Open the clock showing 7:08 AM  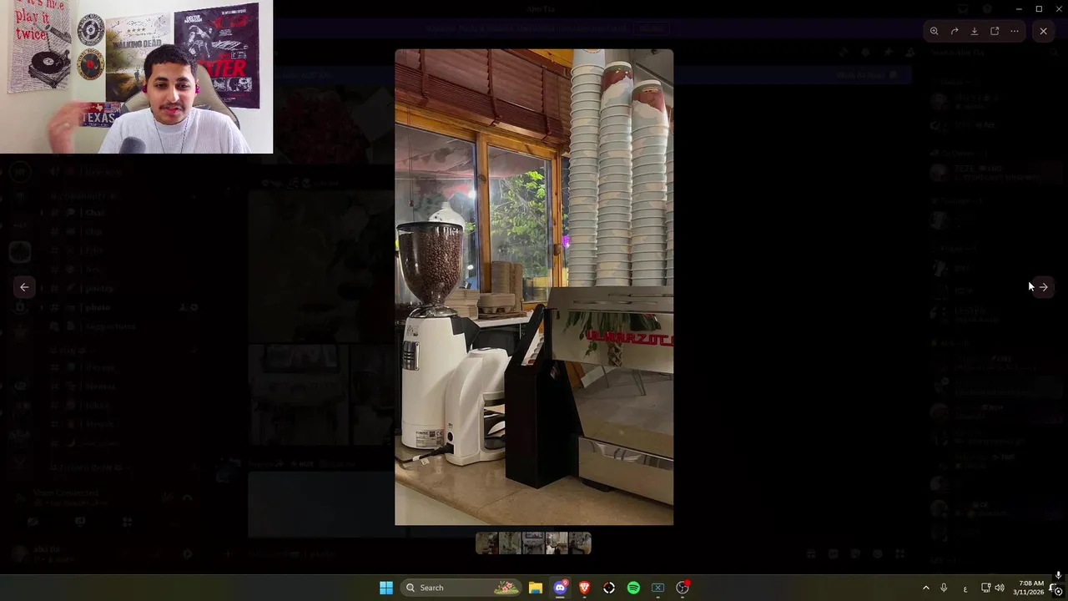(x=1029, y=588)
